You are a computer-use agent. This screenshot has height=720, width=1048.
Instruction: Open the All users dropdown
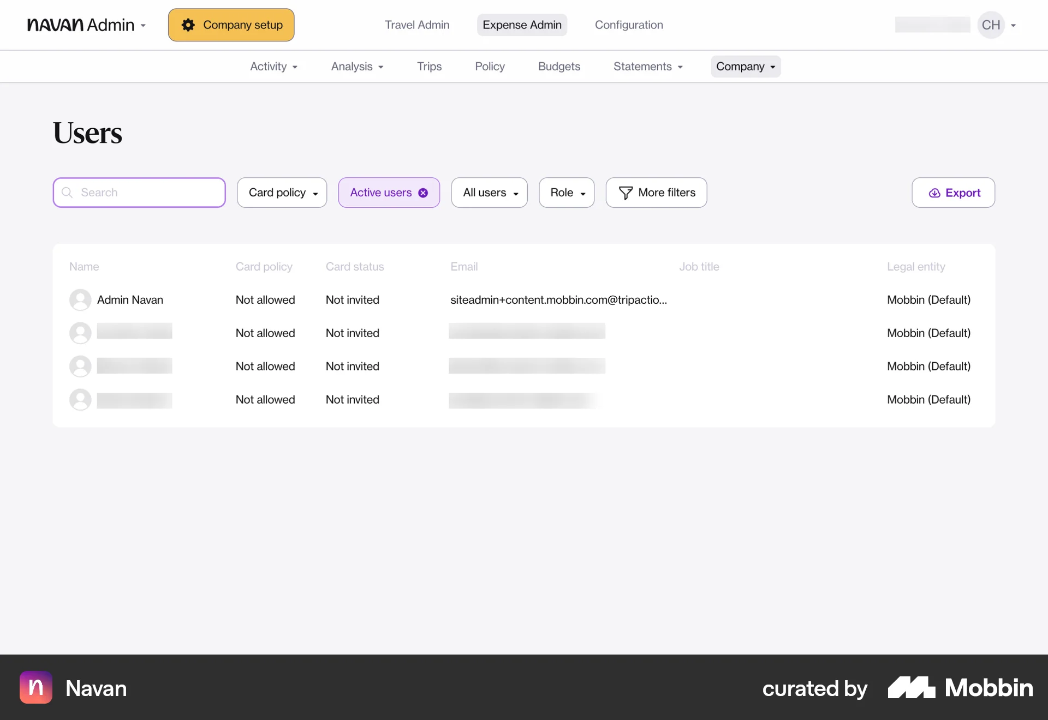pos(489,193)
